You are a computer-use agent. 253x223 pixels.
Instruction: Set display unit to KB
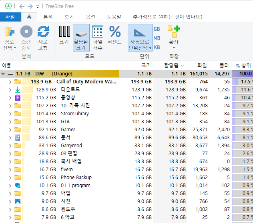point(157,47)
